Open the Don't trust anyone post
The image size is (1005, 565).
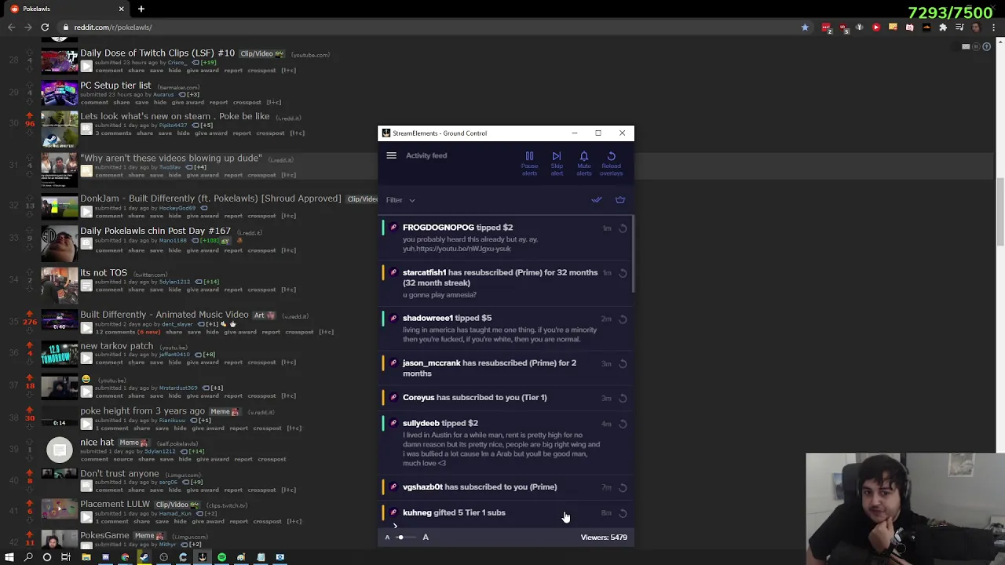click(119, 473)
